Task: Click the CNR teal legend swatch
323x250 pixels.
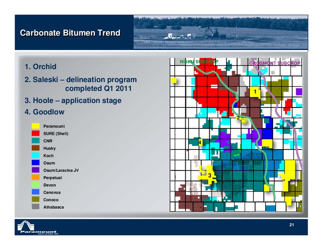Action: [x=36, y=141]
